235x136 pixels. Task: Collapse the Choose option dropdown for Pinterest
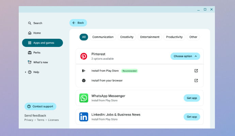pos(185,56)
